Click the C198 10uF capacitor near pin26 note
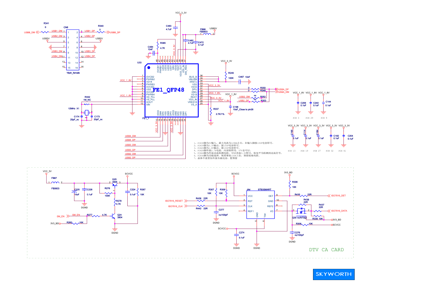436x308 pixels. click(x=230, y=107)
